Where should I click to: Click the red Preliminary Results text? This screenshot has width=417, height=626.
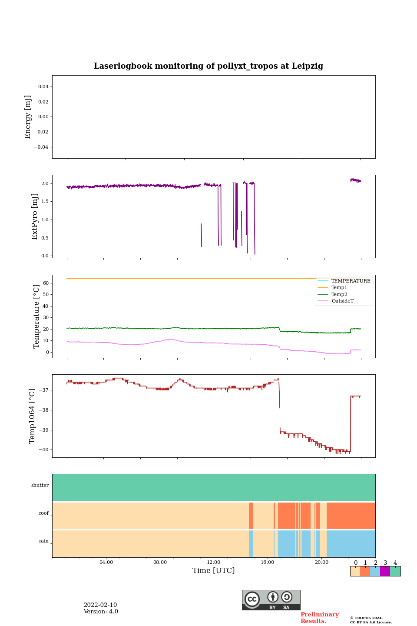pos(319,618)
